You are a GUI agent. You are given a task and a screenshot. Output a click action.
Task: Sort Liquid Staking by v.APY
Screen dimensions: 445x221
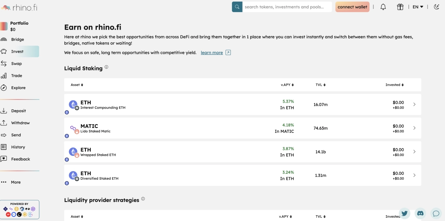287,85
